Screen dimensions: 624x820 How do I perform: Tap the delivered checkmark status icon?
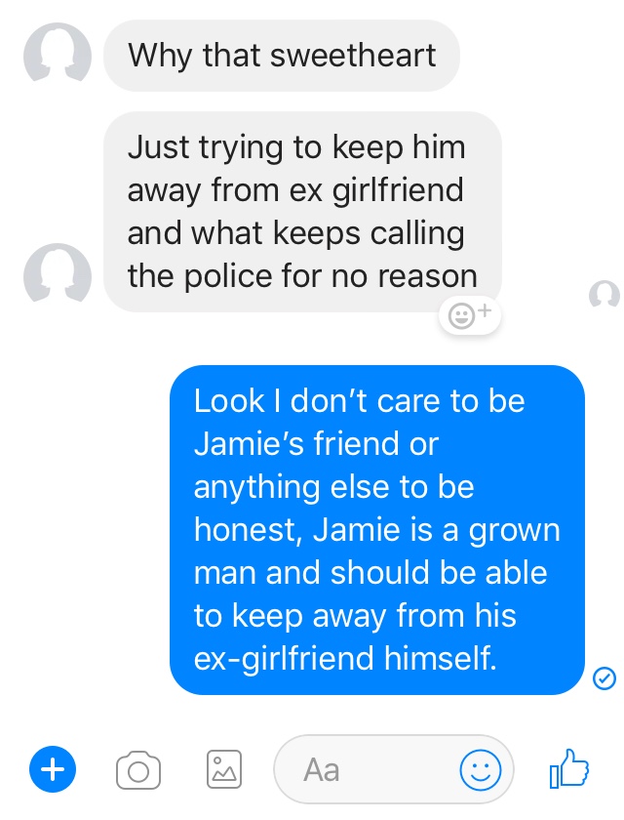604,678
